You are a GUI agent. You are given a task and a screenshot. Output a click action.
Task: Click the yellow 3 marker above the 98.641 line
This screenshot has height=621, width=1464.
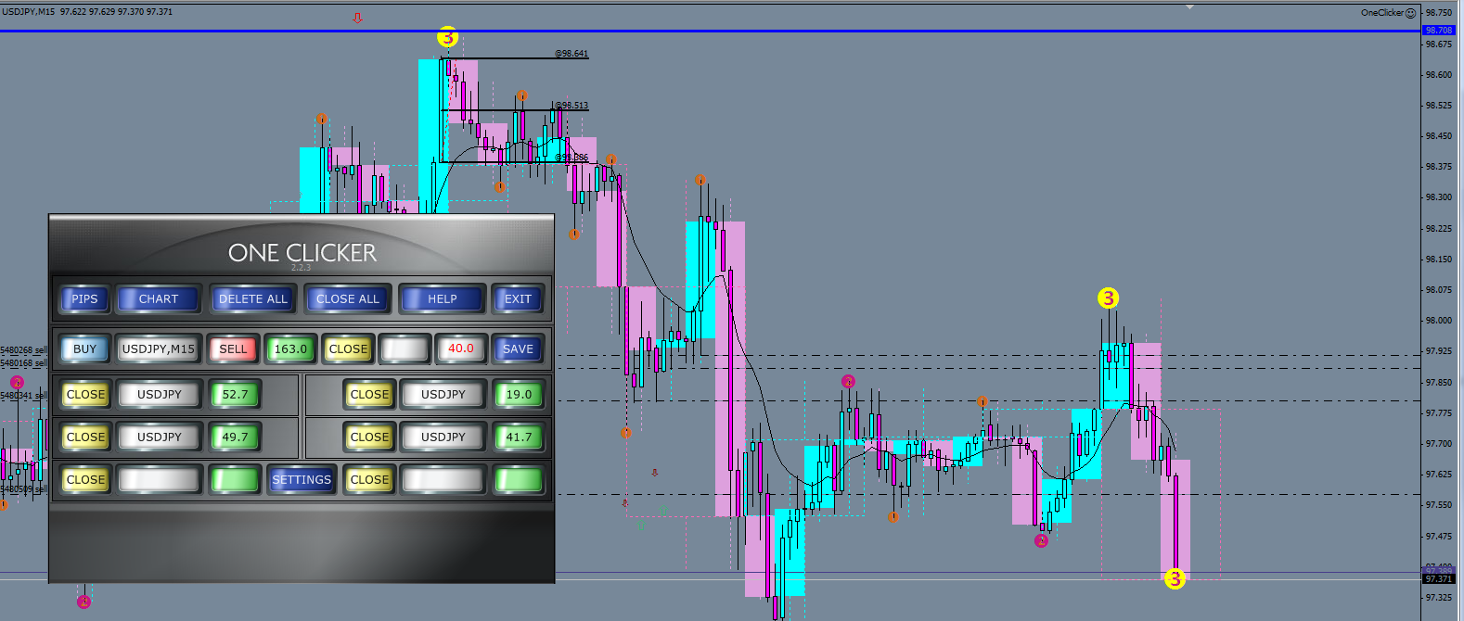pos(447,37)
